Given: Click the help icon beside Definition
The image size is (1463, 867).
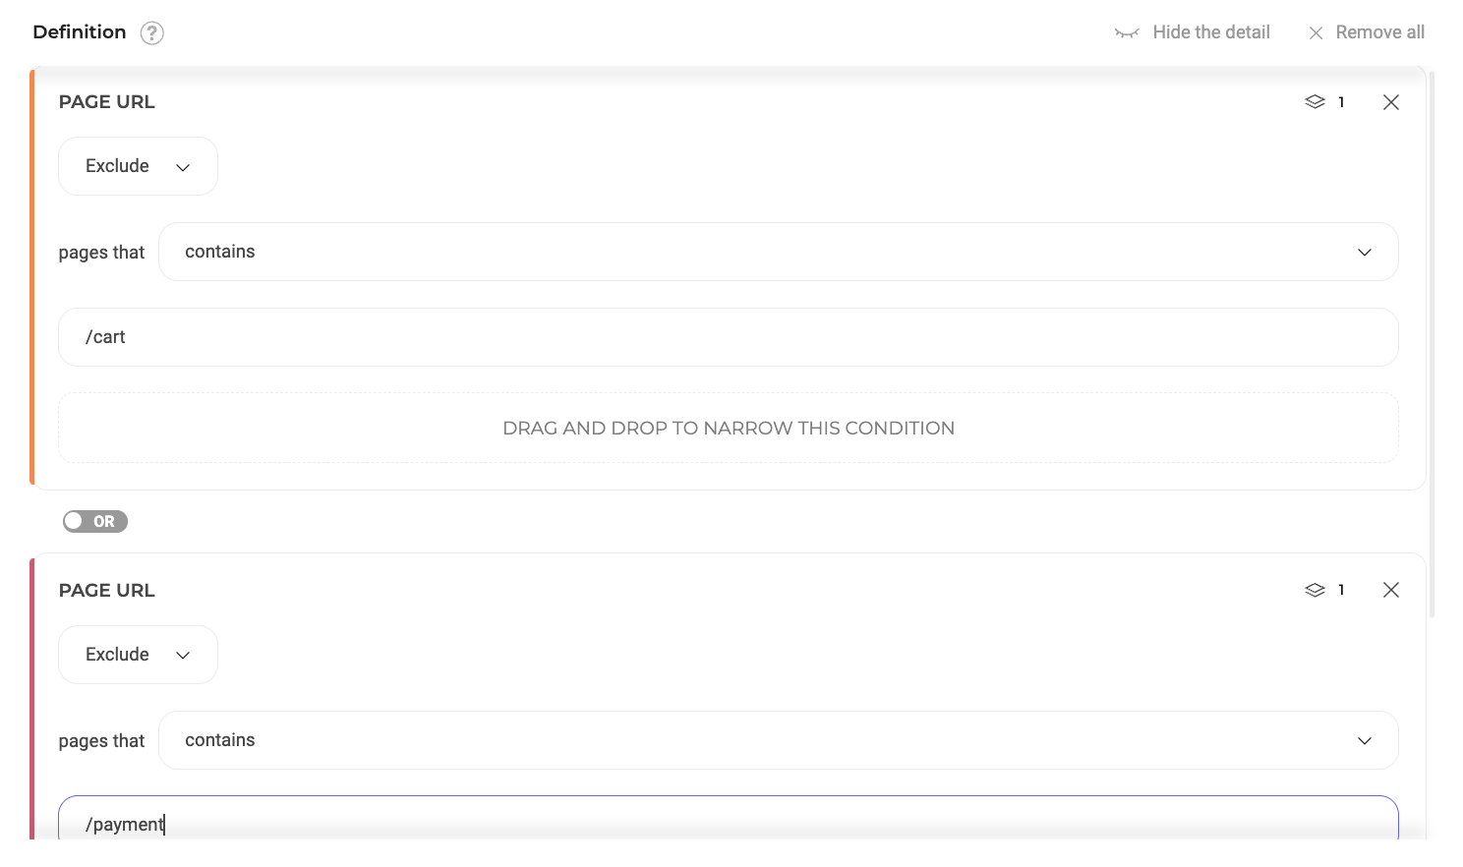Looking at the screenshot, I should pos(151,33).
